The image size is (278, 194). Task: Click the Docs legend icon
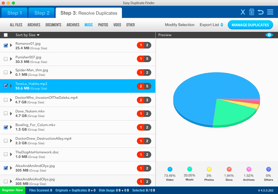(x=229, y=169)
